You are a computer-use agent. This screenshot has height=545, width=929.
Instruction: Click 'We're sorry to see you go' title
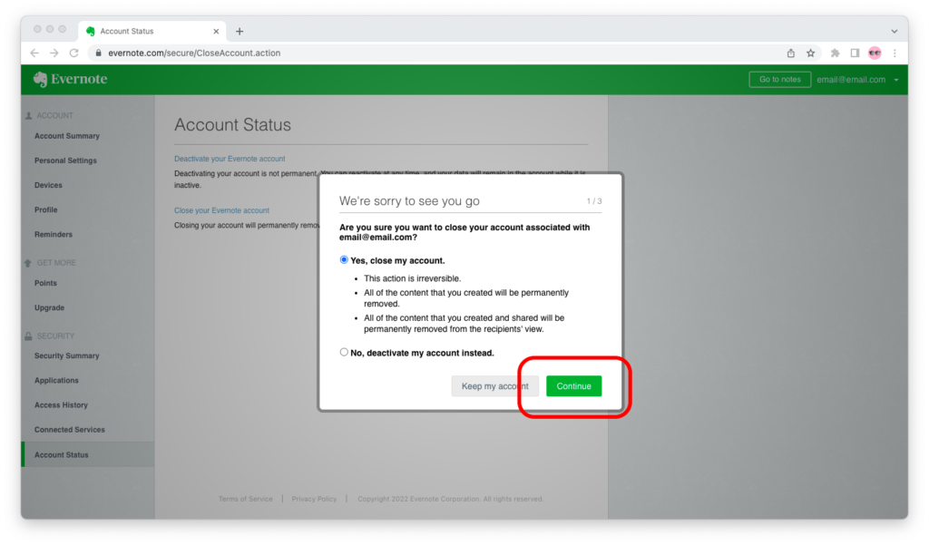pyautogui.click(x=409, y=200)
